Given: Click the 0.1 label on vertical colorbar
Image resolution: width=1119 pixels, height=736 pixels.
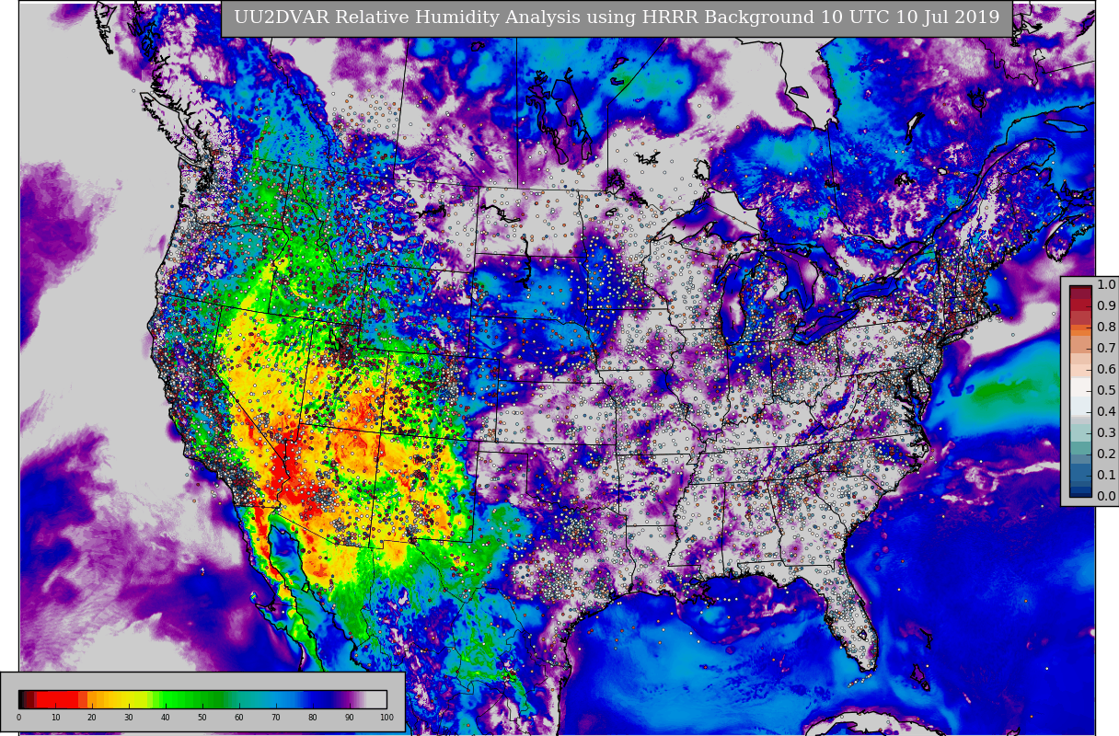Looking at the screenshot, I should coord(1106,476).
